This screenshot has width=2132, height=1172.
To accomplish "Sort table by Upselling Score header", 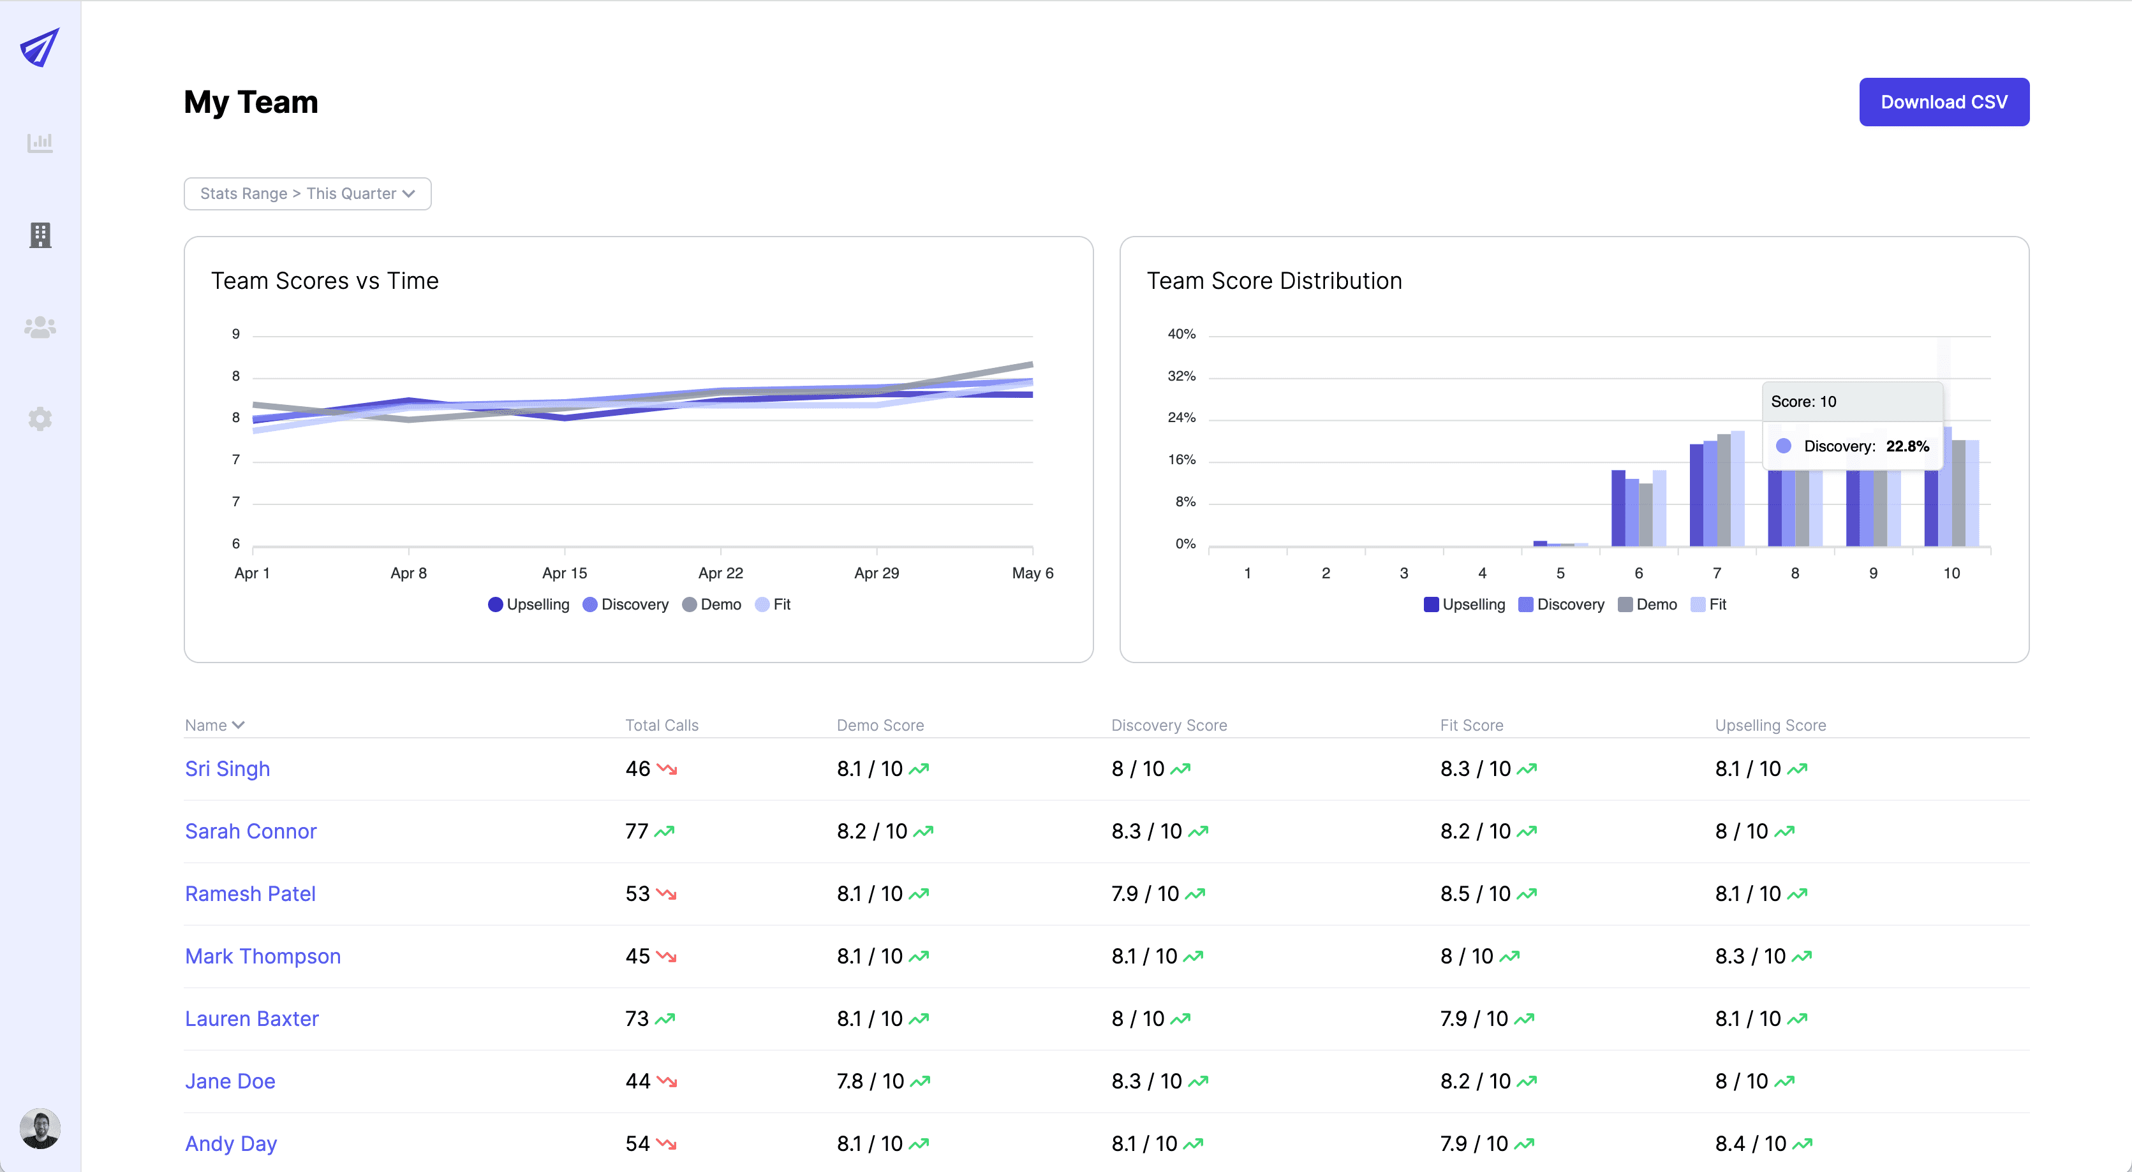I will (1770, 726).
